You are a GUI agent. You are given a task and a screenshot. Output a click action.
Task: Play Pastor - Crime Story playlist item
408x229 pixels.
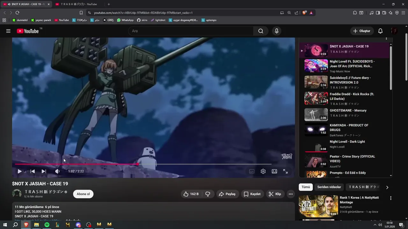pyautogui.click(x=344, y=161)
